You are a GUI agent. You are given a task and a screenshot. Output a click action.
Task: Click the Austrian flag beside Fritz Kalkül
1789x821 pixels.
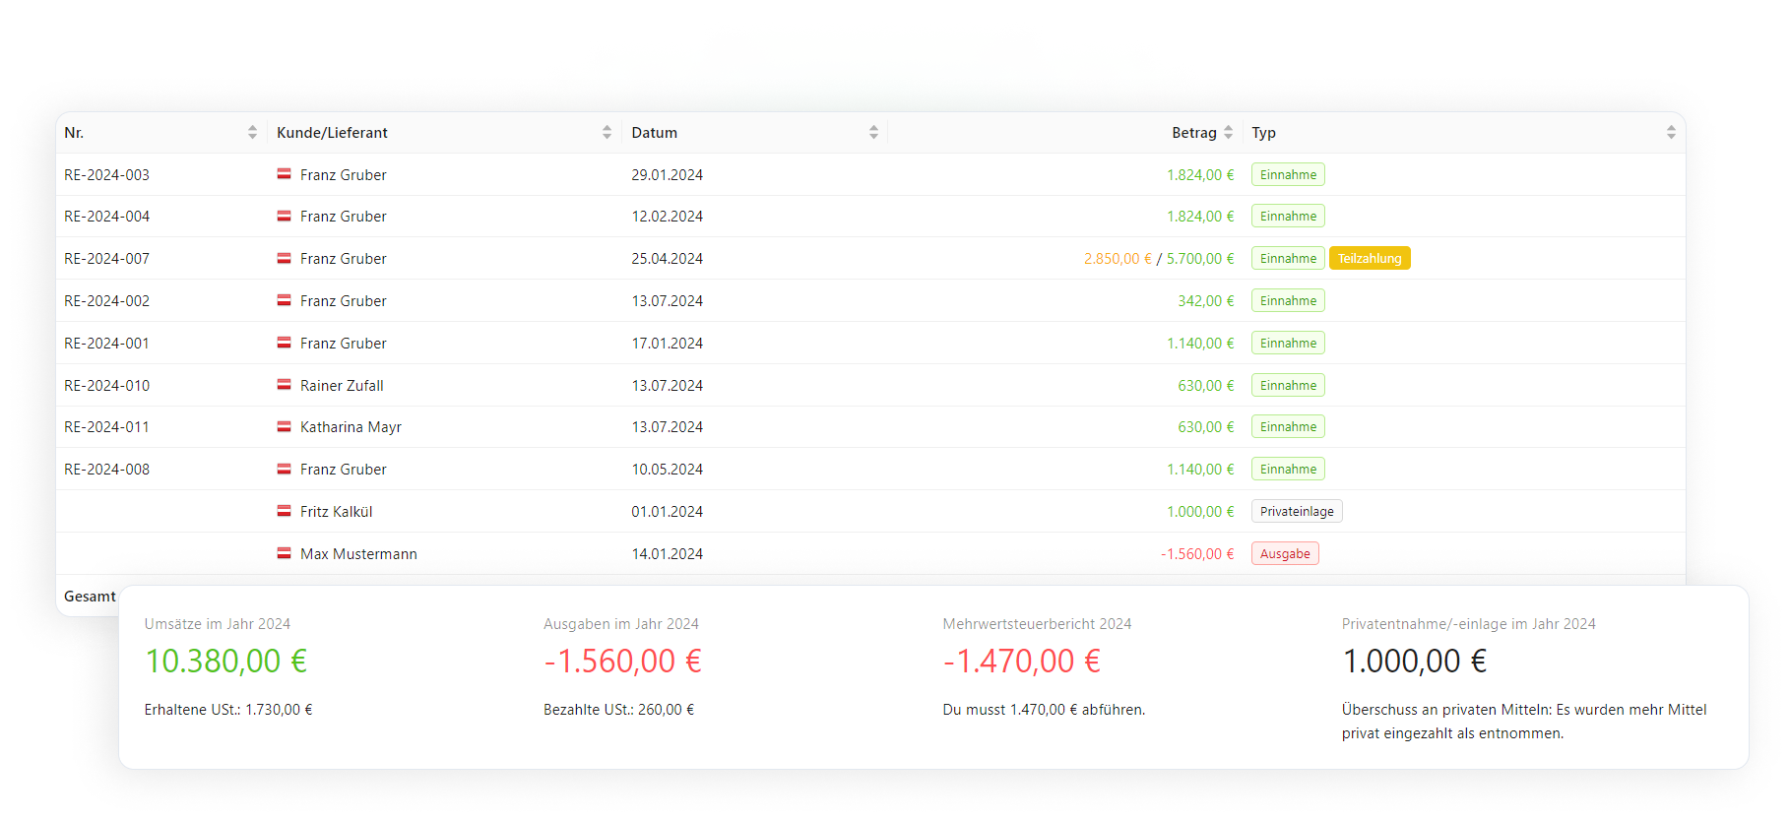pos(284,511)
